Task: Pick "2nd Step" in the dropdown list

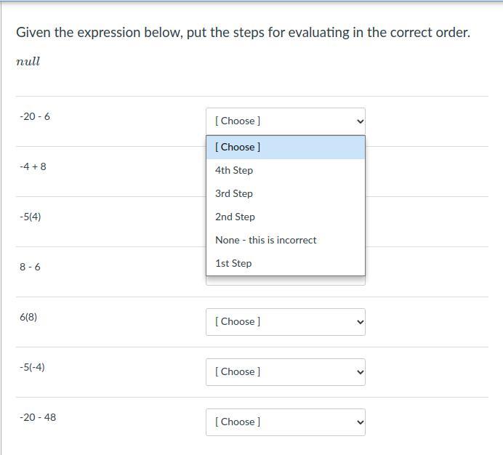Action: coord(235,217)
